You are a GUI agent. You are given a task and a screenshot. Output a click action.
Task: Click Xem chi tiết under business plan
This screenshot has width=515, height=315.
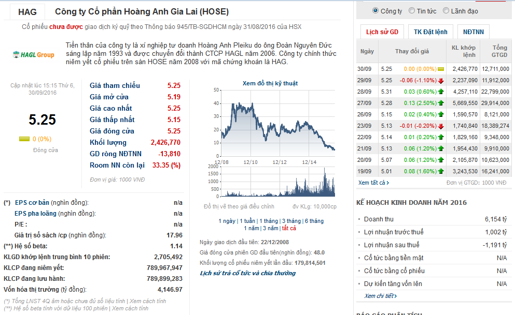pos(381,296)
